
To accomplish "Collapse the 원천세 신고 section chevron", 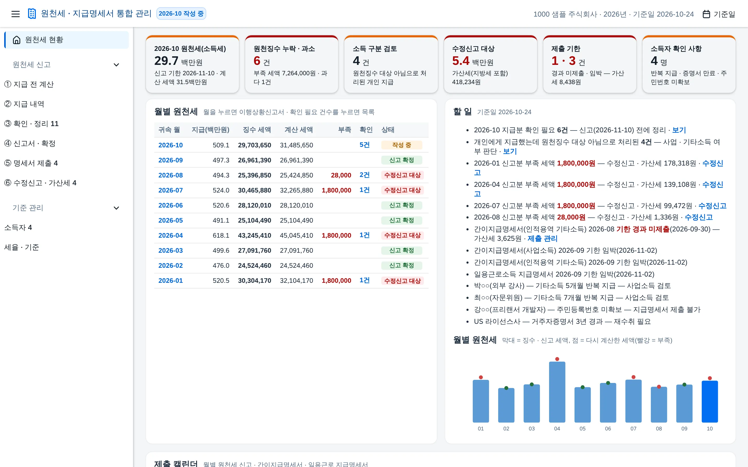I will click(x=116, y=65).
